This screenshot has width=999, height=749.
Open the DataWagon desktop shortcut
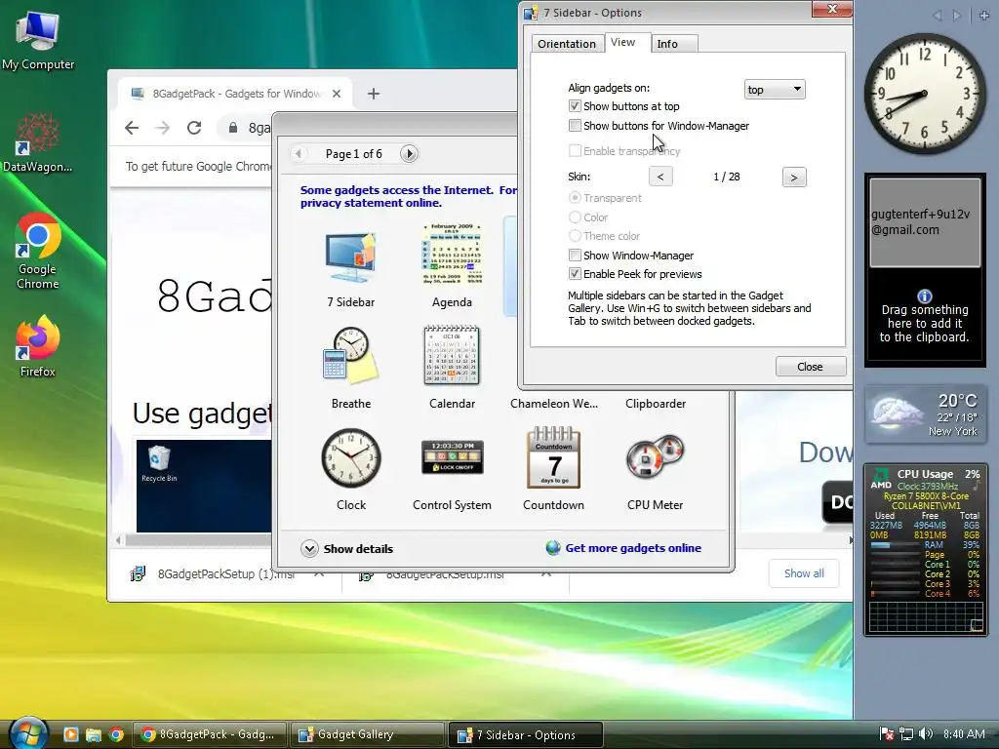pos(38,142)
